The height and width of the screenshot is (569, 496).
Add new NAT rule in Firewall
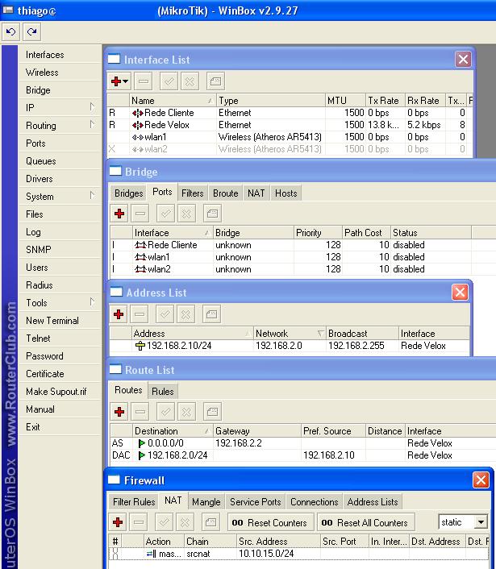118,522
